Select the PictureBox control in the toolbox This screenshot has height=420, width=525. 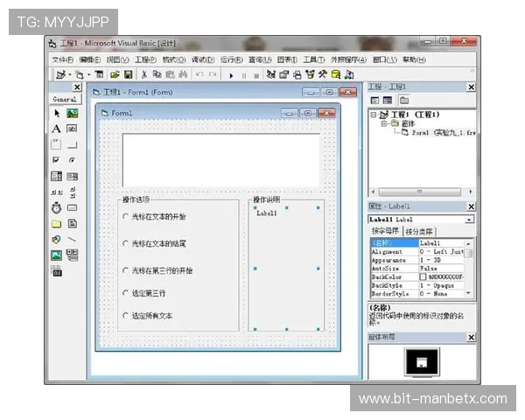[x=73, y=113]
